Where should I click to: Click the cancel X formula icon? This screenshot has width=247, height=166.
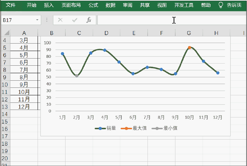tap(60, 20)
